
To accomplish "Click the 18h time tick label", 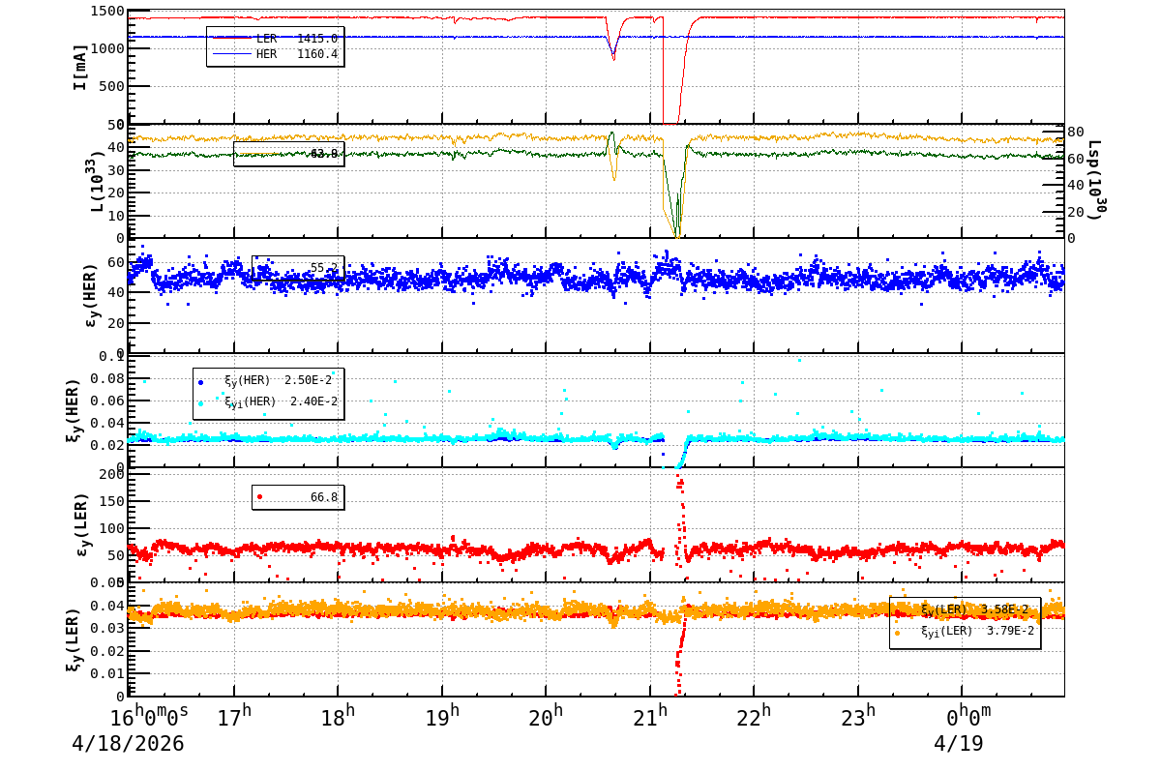I will (338, 716).
